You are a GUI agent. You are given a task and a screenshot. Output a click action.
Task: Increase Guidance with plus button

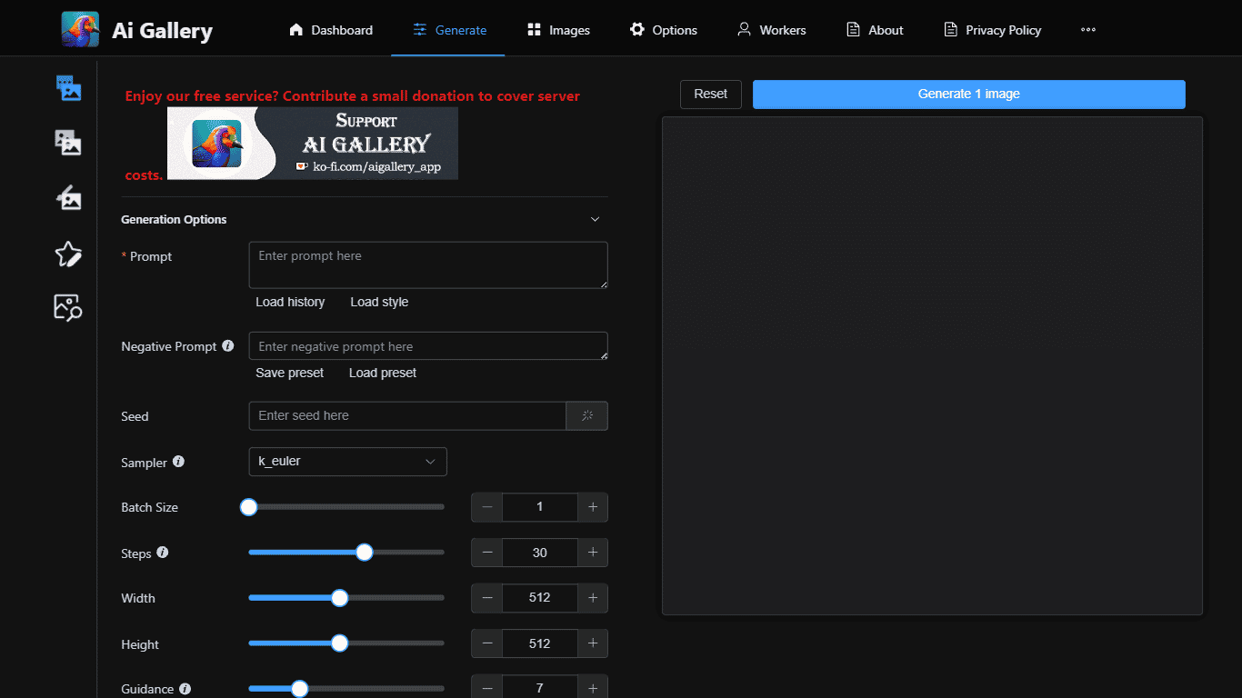(593, 688)
